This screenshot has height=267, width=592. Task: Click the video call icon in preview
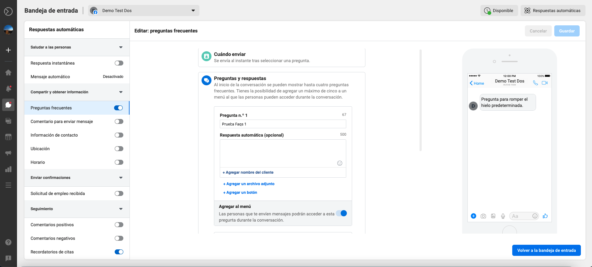(545, 83)
